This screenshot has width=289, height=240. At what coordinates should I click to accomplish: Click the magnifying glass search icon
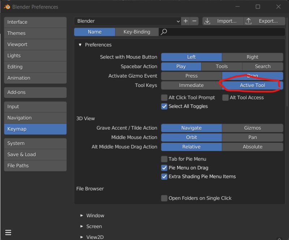point(164,32)
